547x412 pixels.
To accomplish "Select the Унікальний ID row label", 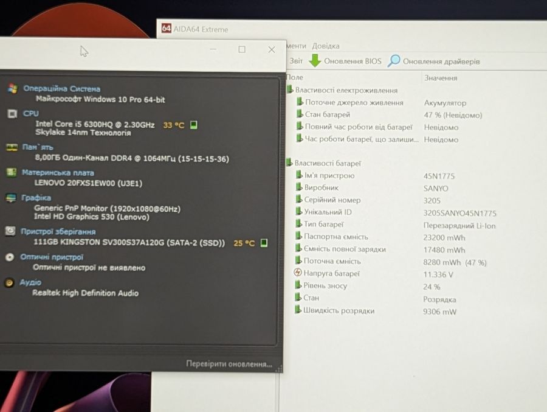I will (x=328, y=212).
